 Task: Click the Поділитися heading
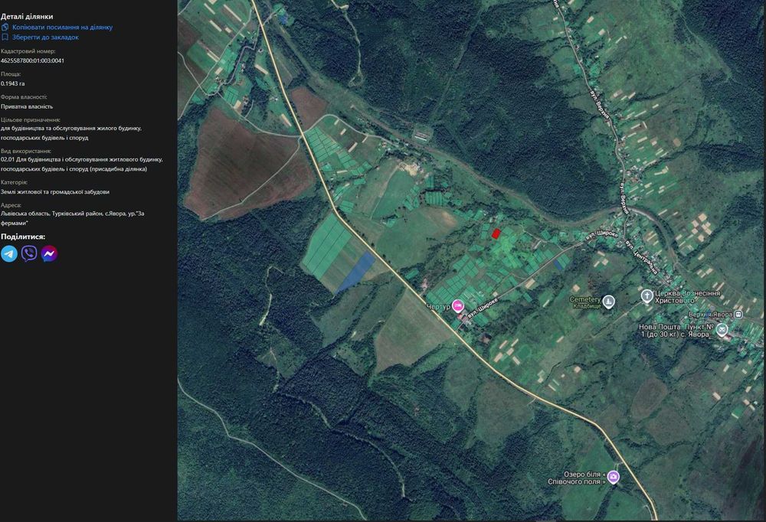point(23,237)
